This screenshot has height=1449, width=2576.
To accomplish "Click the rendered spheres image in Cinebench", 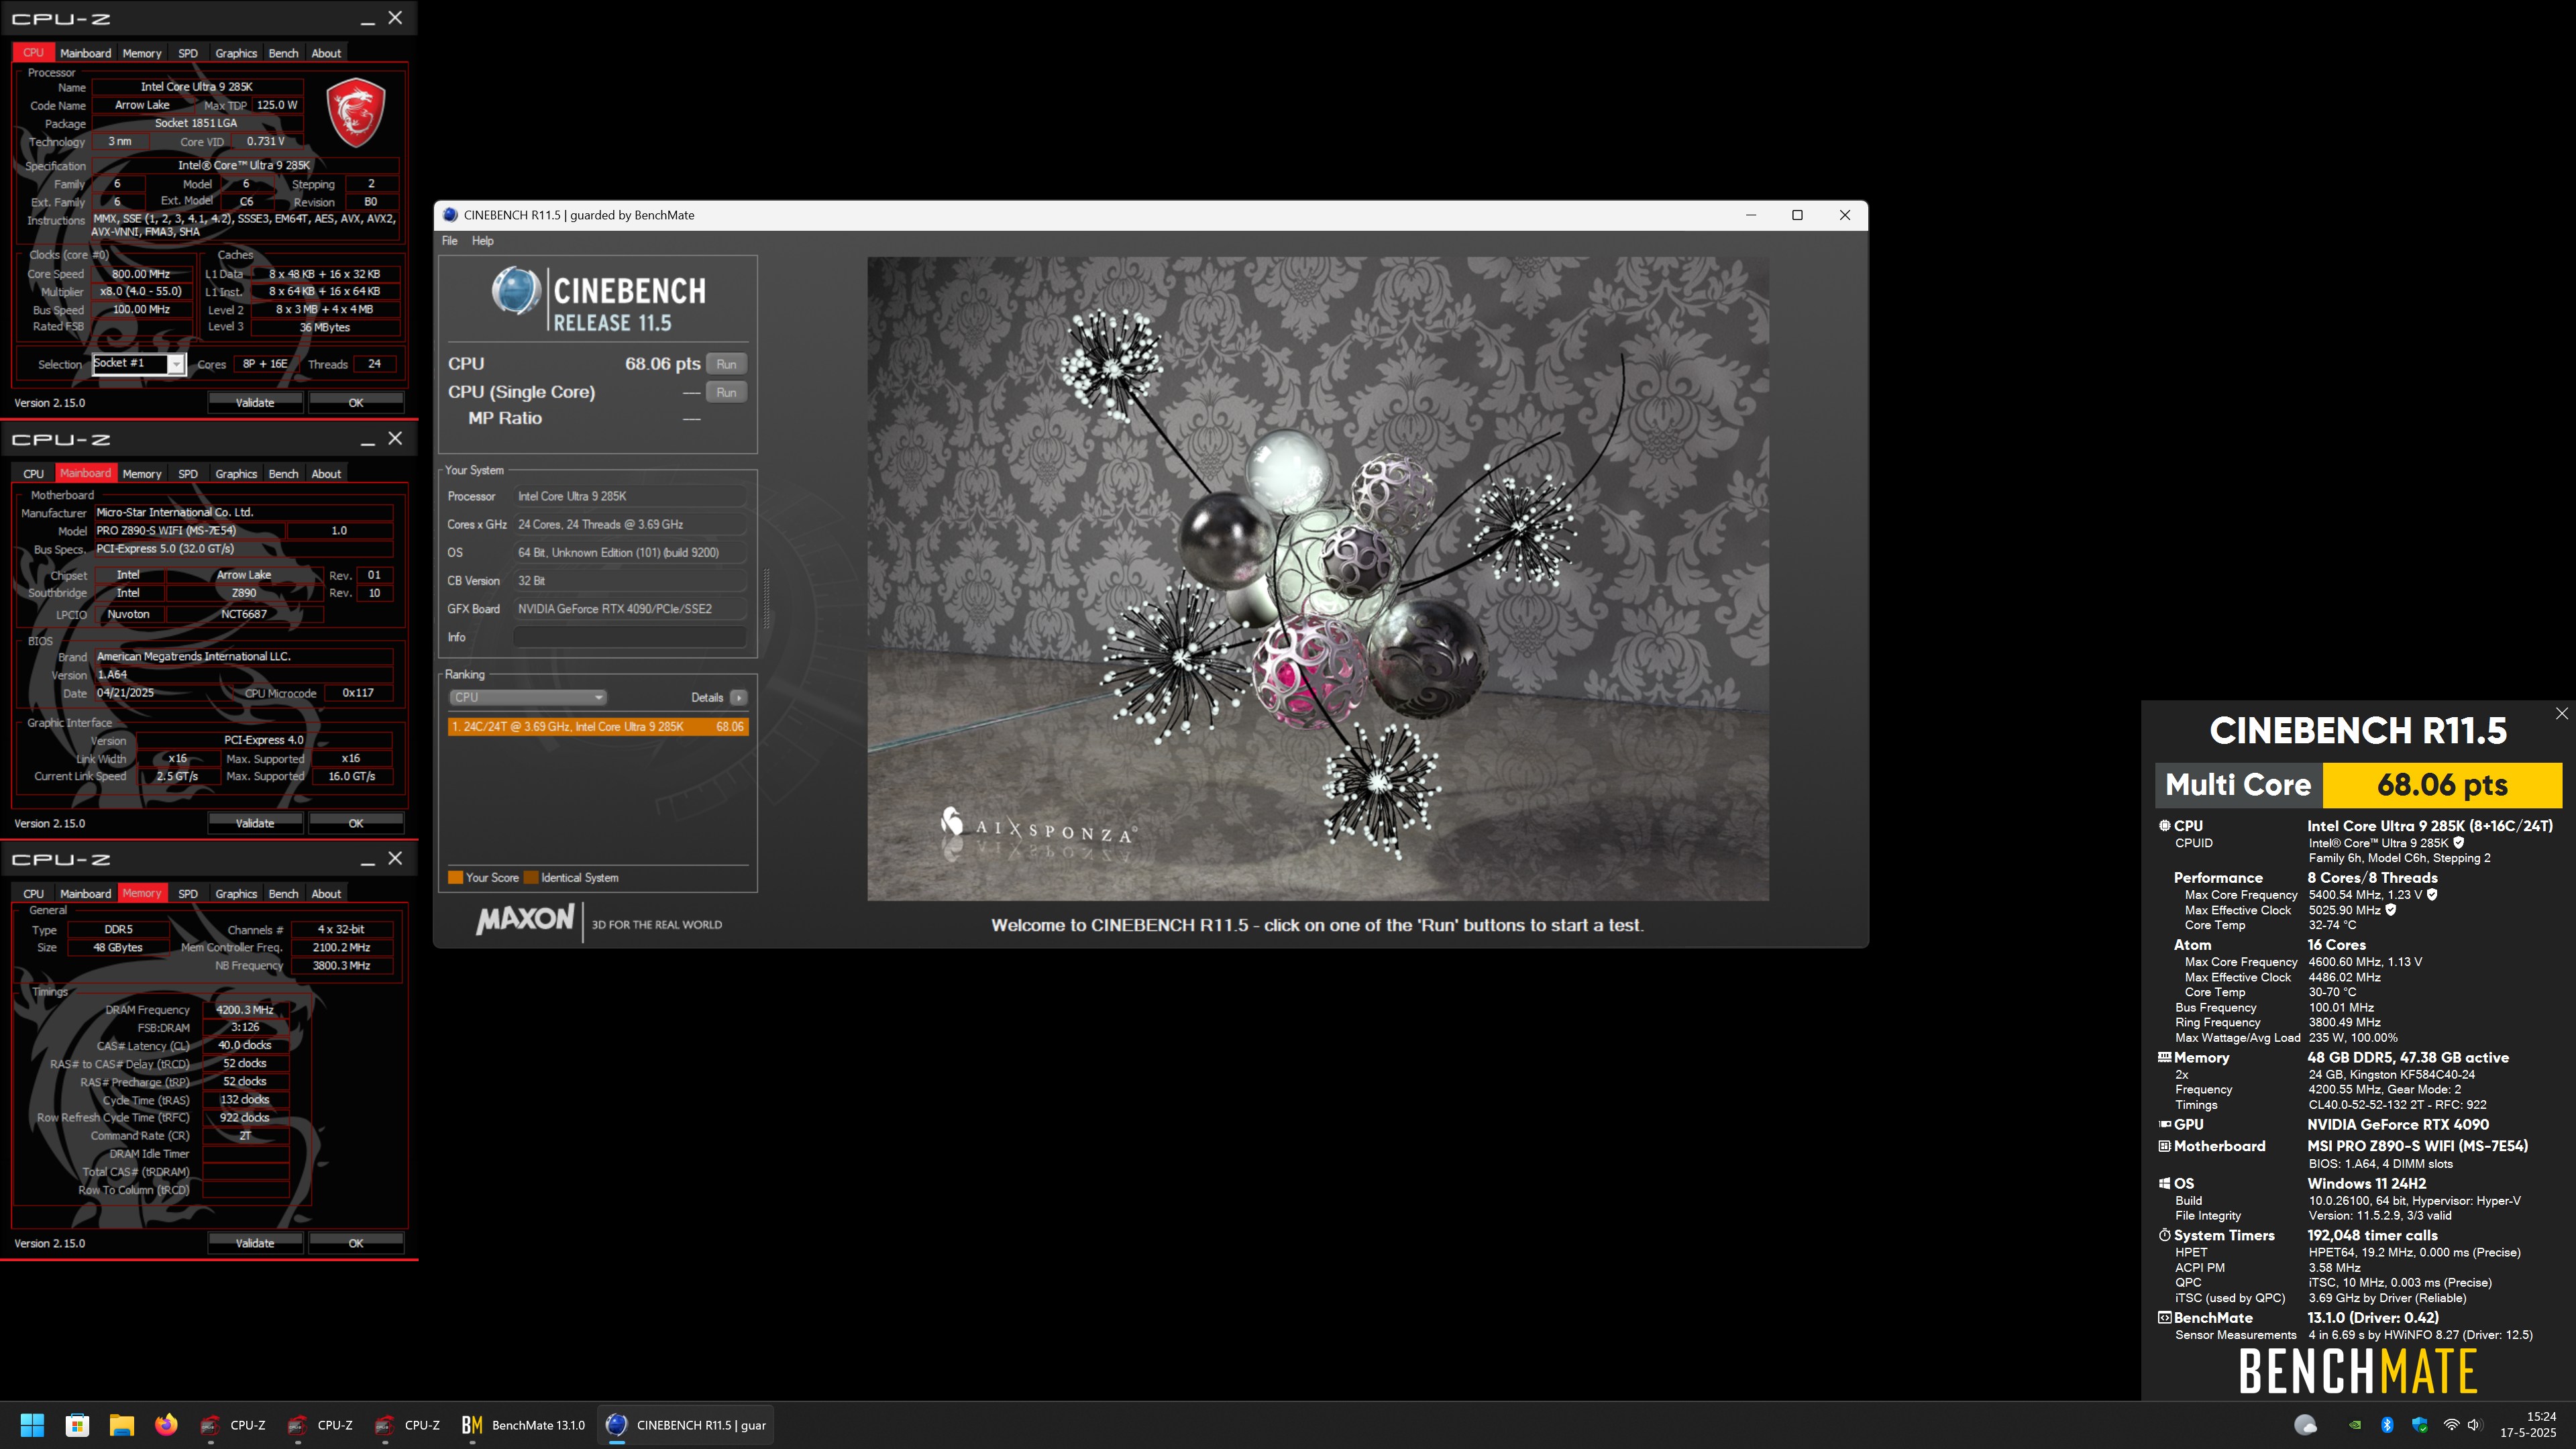I will [x=1318, y=579].
